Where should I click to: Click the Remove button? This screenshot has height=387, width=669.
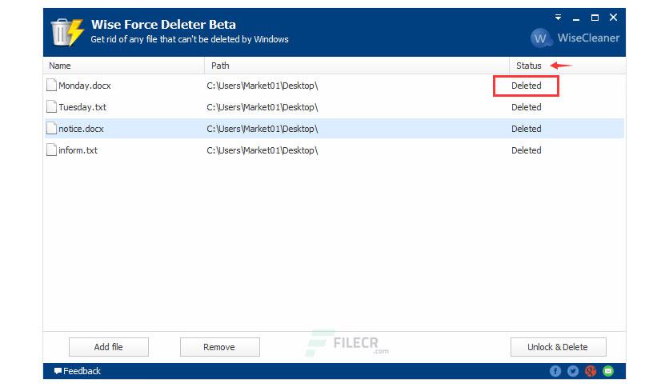pos(219,347)
